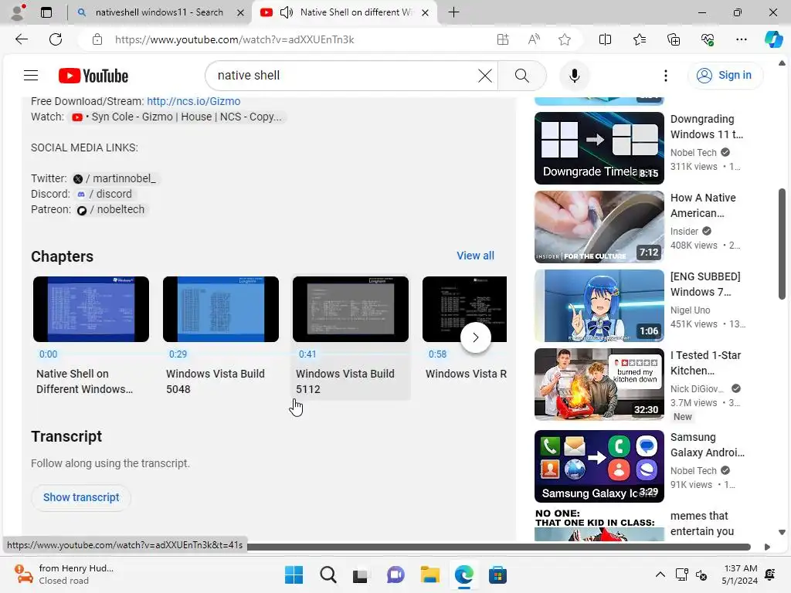Open Edge split screen
This screenshot has height=593, width=791.
pos(605,39)
